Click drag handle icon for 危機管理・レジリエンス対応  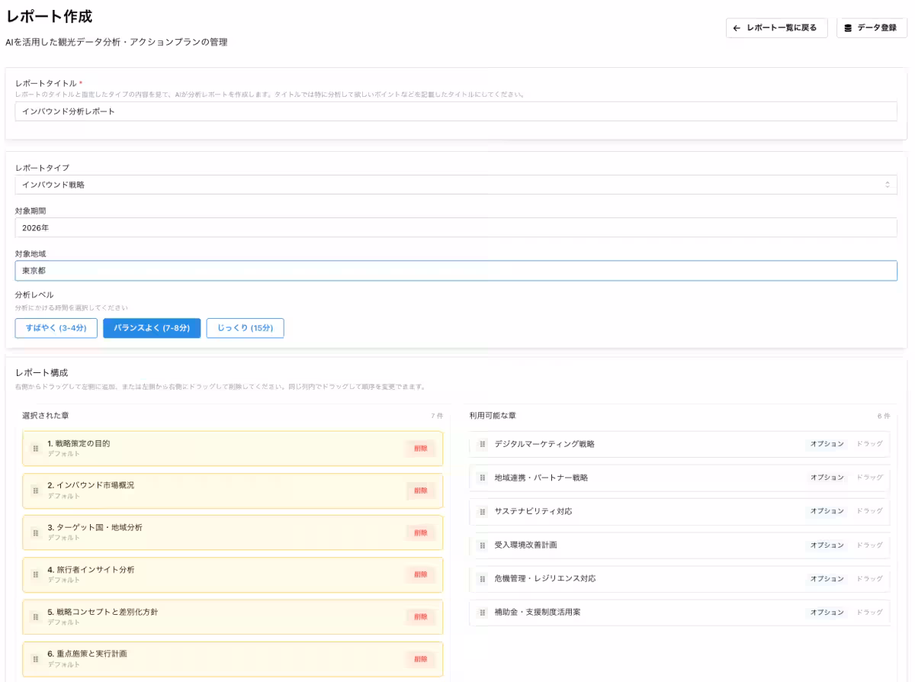point(482,579)
